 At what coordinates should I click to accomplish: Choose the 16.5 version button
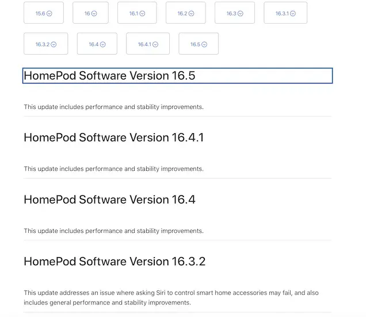click(x=199, y=44)
